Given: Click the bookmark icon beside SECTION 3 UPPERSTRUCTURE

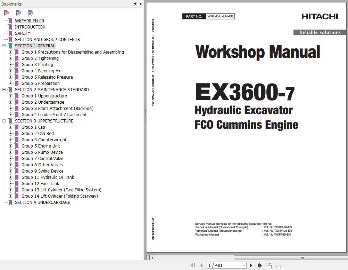Looking at the screenshot, I should pos(10,121).
